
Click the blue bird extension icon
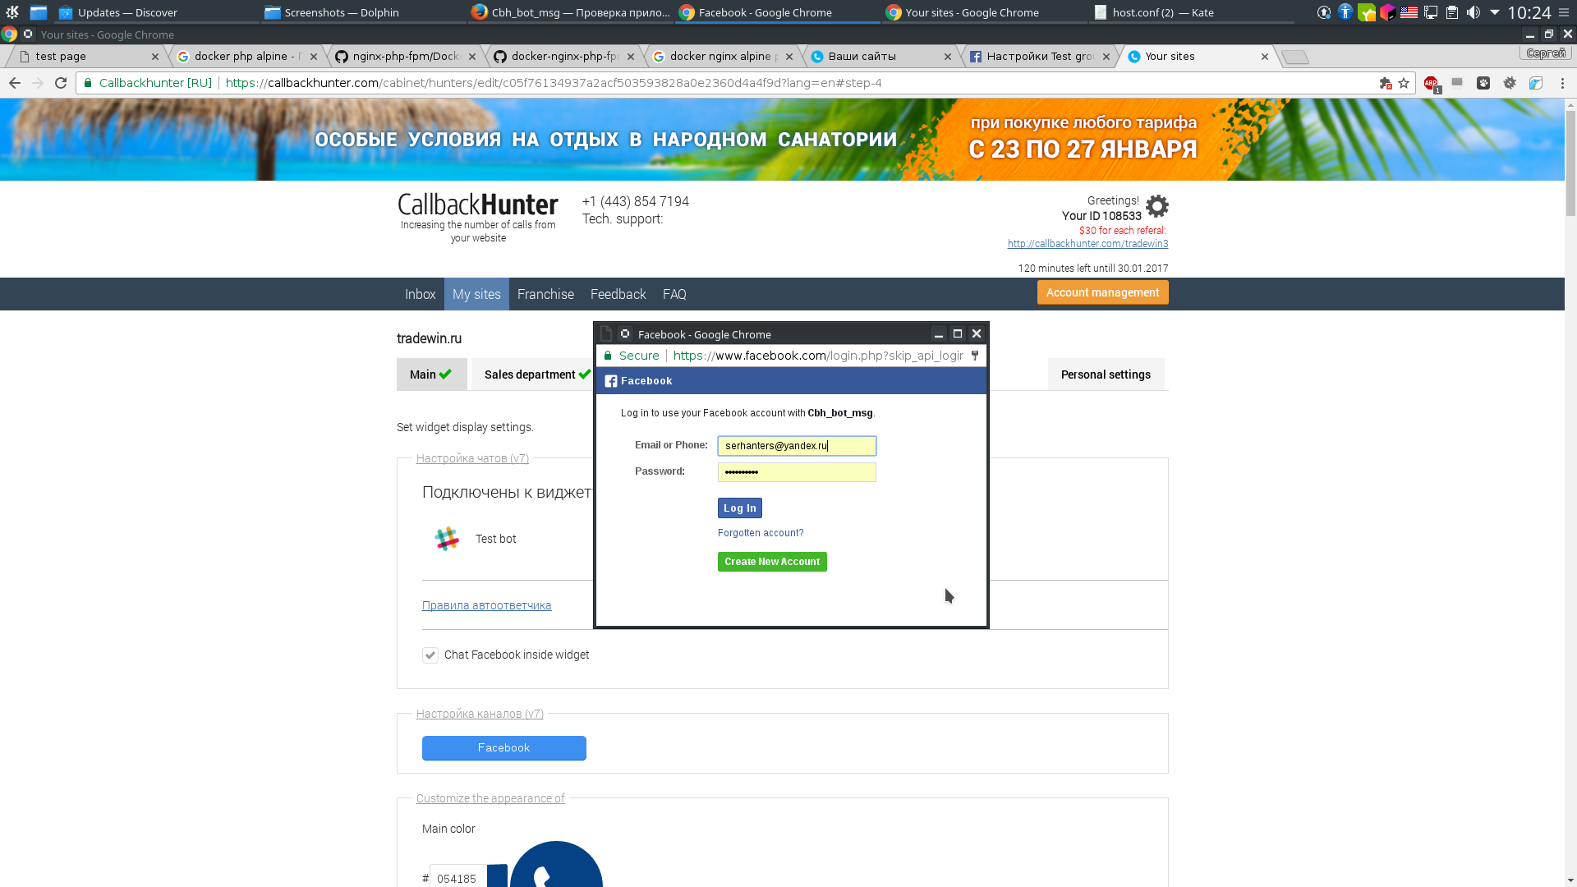click(x=1536, y=83)
